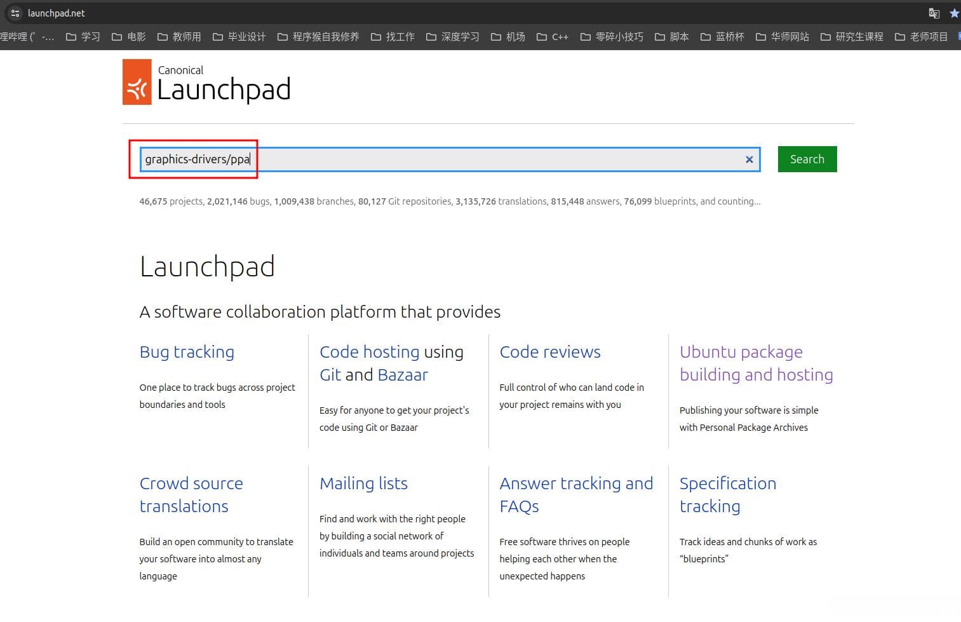Image resolution: width=961 pixels, height=622 pixels.
Task: Open the 程序猿自我修养 bookmark folder
Action: 318,37
